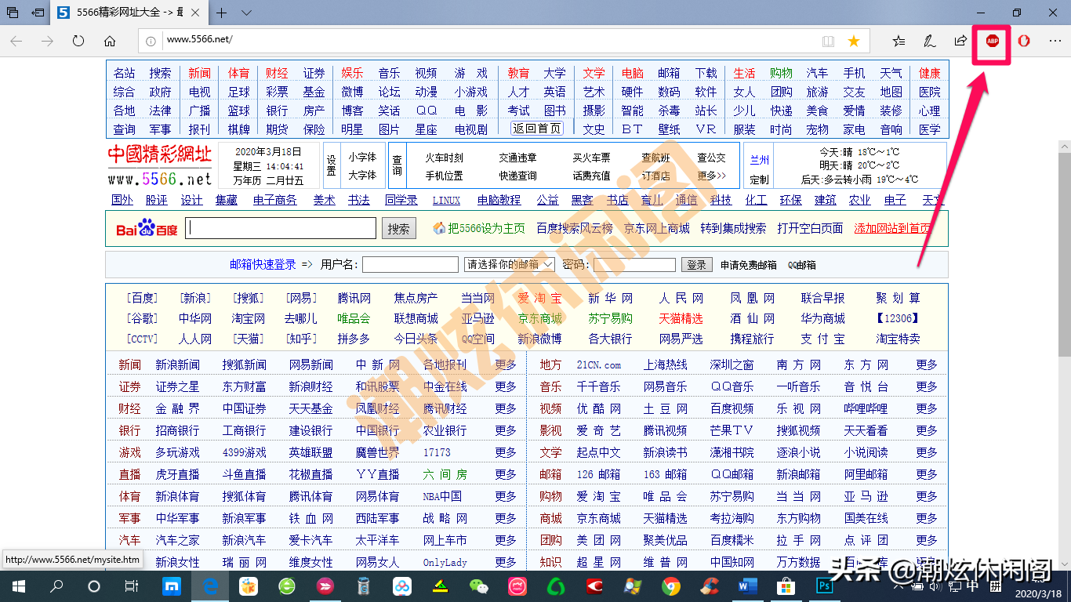This screenshot has height=602, width=1071.
Task: Click 更多 in the 游戏 row
Action: 506,453
